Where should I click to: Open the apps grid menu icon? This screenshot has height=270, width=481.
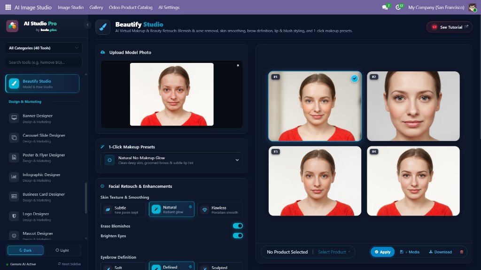point(8,7)
